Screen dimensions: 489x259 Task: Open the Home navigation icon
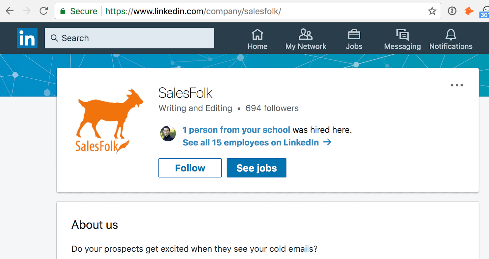tap(257, 35)
